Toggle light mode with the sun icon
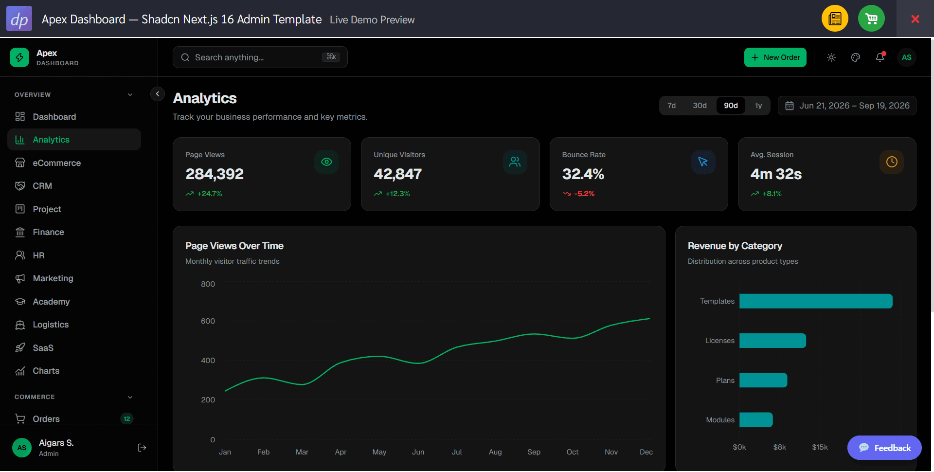This screenshot has height=472, width=934. tap(831, 57)
